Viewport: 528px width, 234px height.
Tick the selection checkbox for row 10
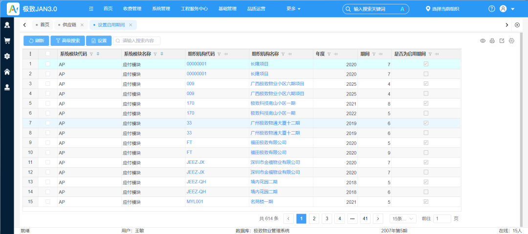[x=48, y=153]
